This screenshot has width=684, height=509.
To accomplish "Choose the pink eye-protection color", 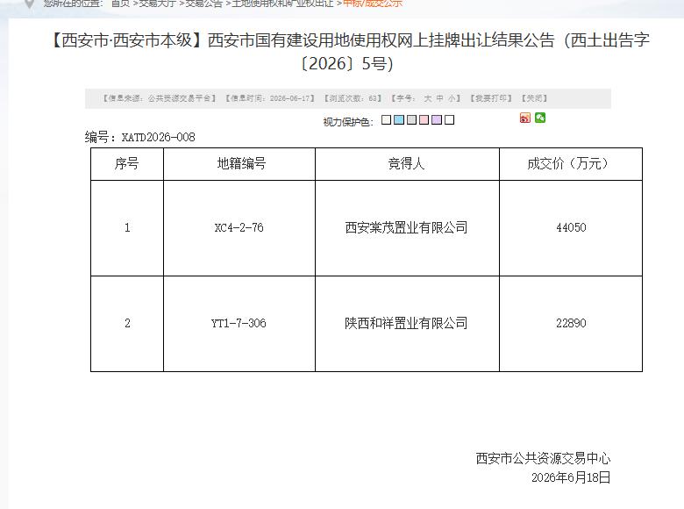I will (424, 119).
